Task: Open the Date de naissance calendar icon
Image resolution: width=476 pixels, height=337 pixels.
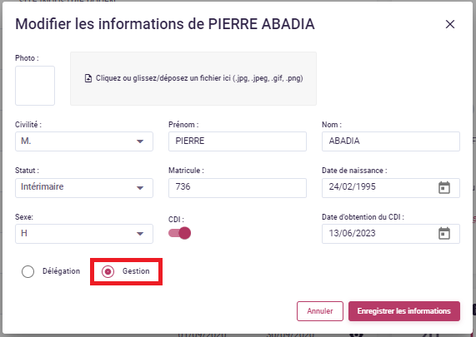Action: click(x=444, y=187)
